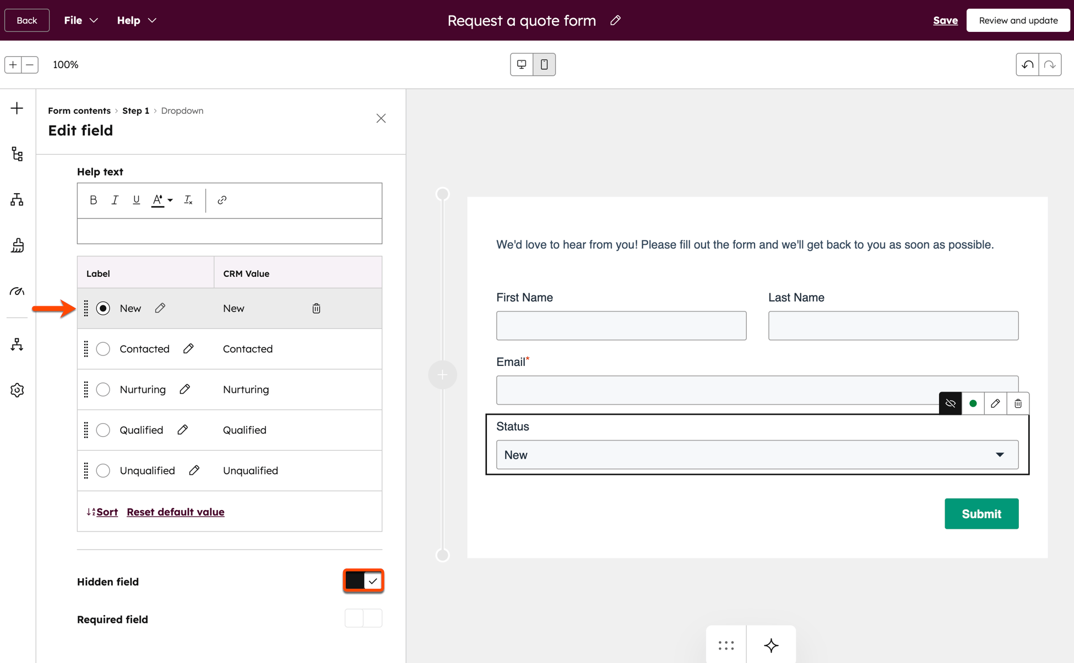This screenshot has width=1074, height=663.
Task: Open the Help menu
Action: (x=136, y=20)
